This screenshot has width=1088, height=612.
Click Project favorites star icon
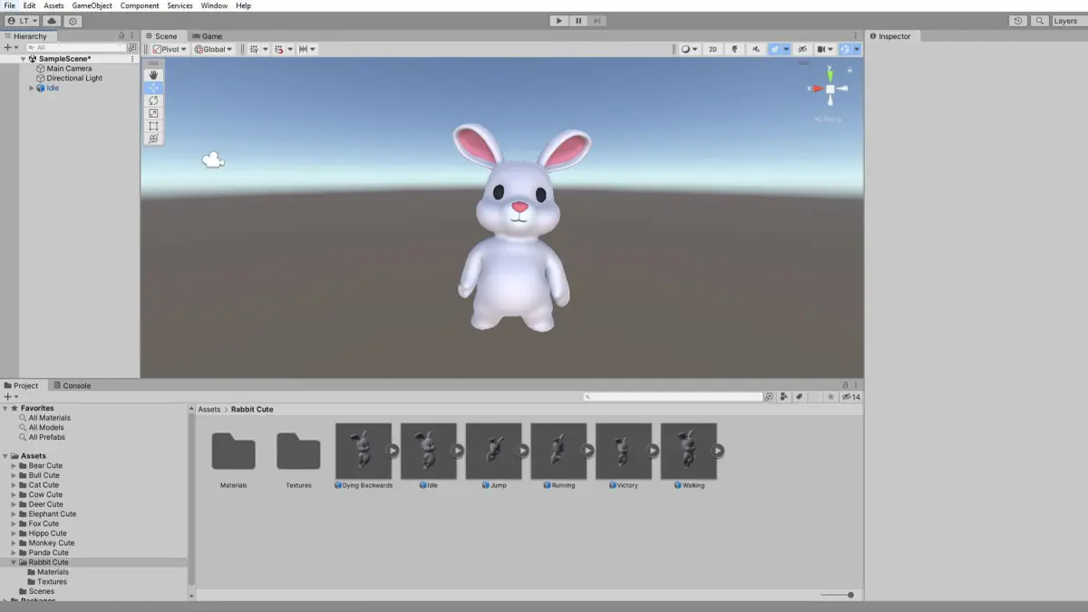[831, 397]
